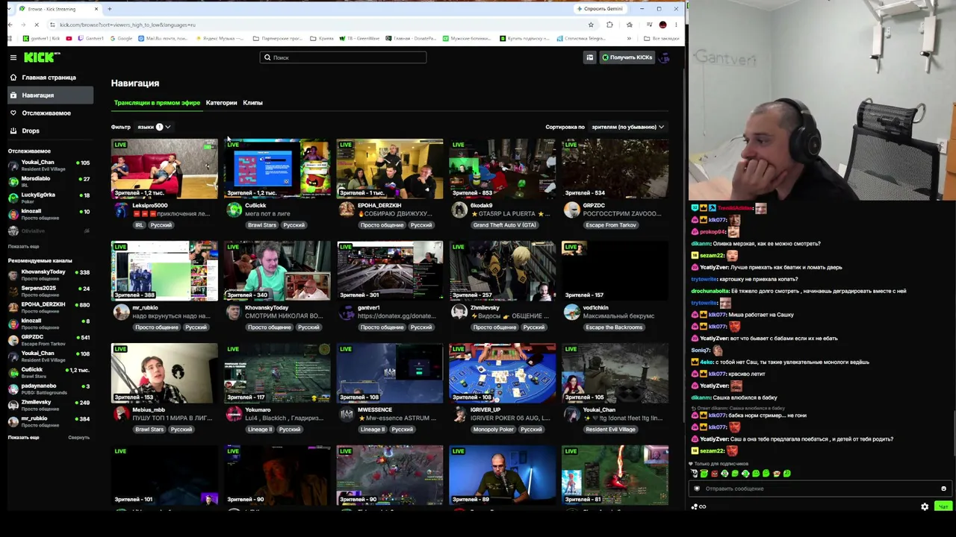This screenshot has height=537, width=956.
Task: Open the Kick hamburger sidebar menu
Action: pyautogui.click(x=13, y=57)
